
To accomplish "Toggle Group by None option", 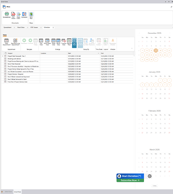I will pyautogui.click(x=80, y=43).
